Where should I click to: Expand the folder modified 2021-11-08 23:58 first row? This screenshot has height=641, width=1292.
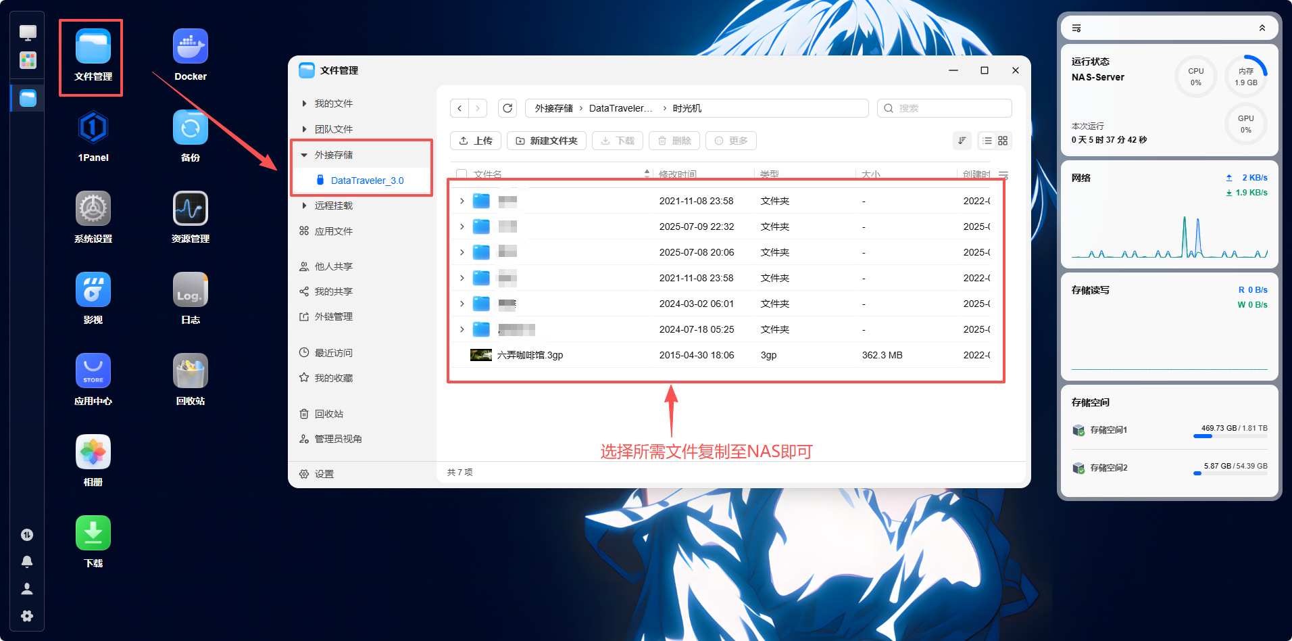coord(462,201)
